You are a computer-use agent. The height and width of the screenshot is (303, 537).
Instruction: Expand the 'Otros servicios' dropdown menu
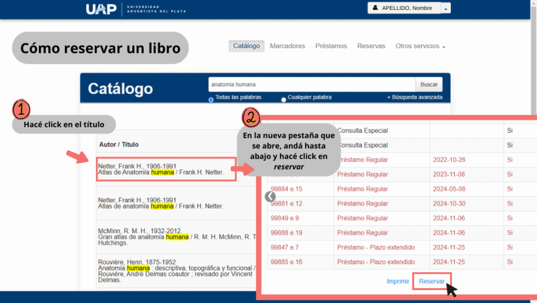(420, 46)
